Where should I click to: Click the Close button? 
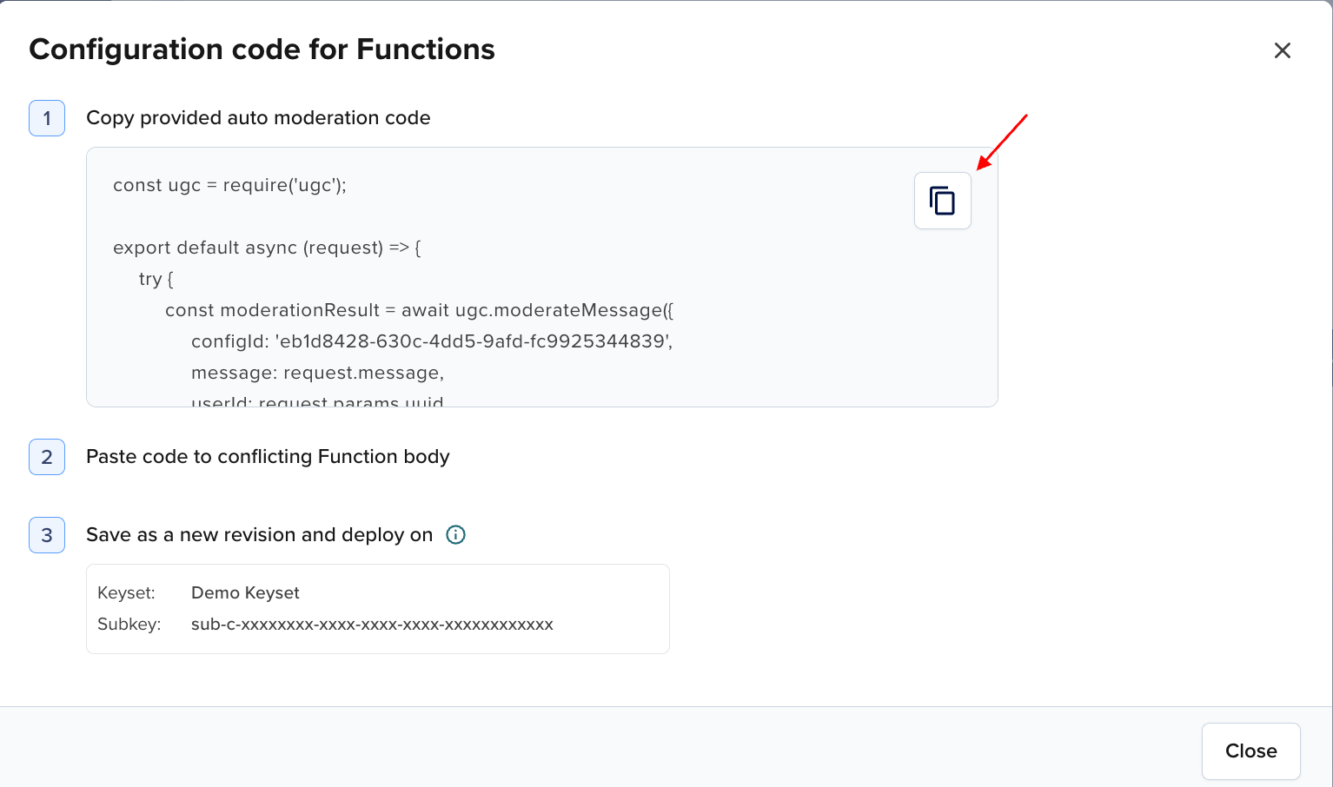point(1250,751)
